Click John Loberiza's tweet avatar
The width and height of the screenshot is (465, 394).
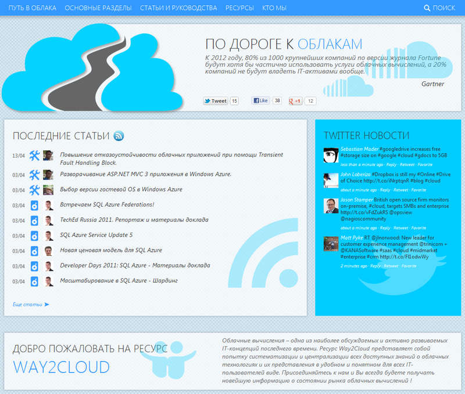point(331,180)
